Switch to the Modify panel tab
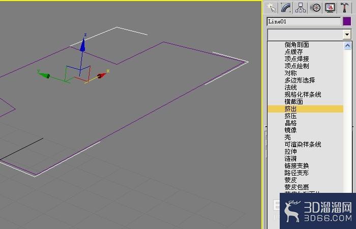This screenshot has height=229, width=356. pyautogui.click(x=286, y=8)
